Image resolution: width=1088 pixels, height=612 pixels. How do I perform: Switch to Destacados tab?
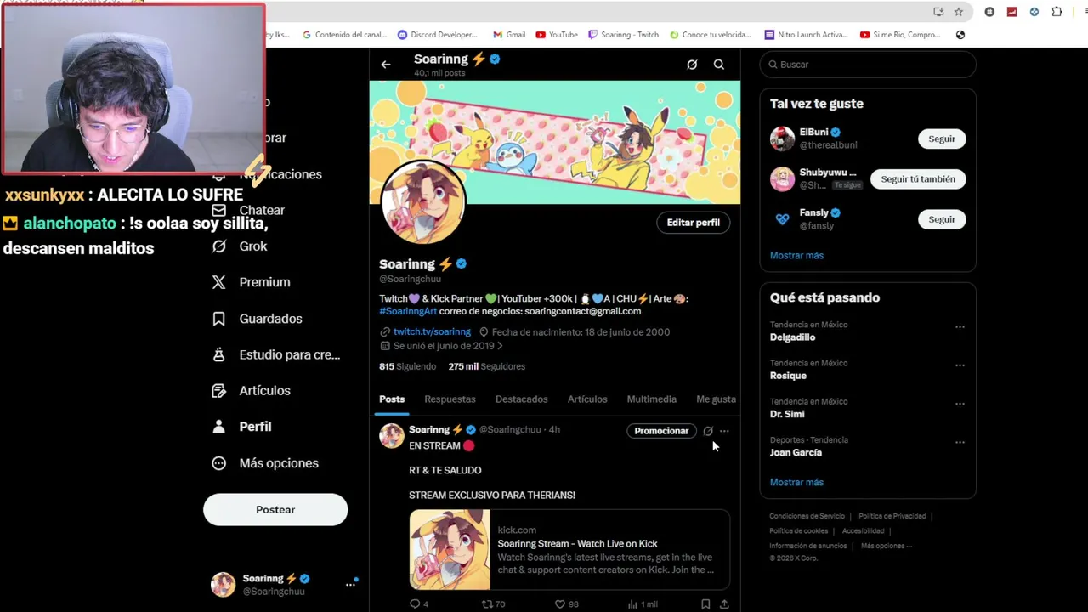[522, 399]
